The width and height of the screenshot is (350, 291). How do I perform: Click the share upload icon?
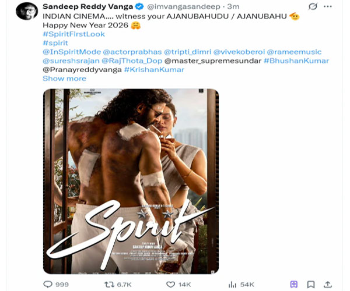328,284
